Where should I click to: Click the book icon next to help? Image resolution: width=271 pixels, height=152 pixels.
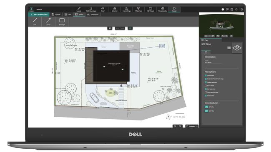click(x=227, y=9)
